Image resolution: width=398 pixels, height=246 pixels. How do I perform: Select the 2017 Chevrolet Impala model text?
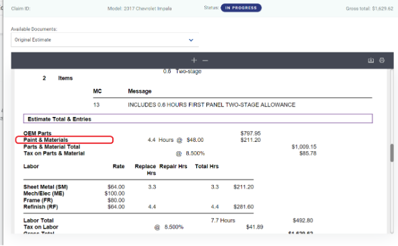point(147,9)
